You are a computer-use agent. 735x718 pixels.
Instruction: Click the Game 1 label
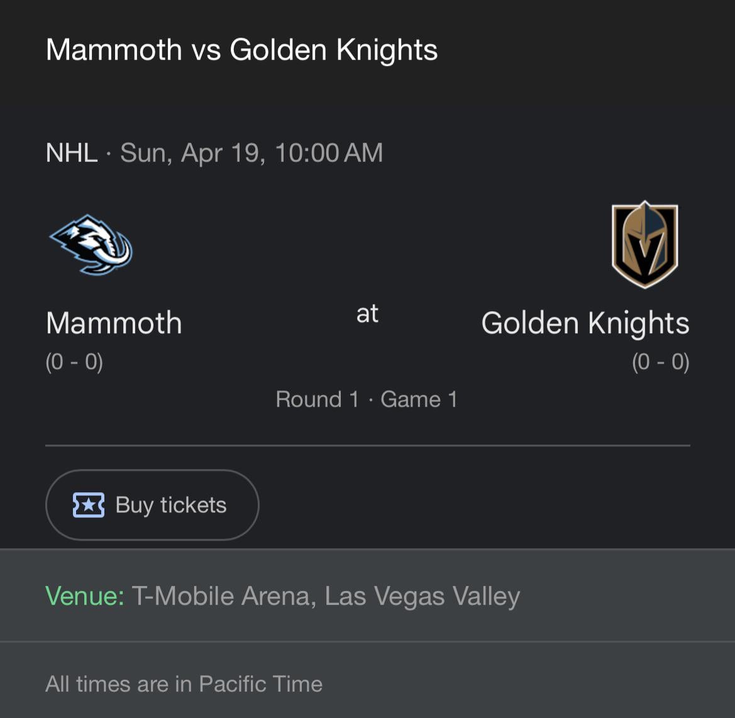pos(419,399)
